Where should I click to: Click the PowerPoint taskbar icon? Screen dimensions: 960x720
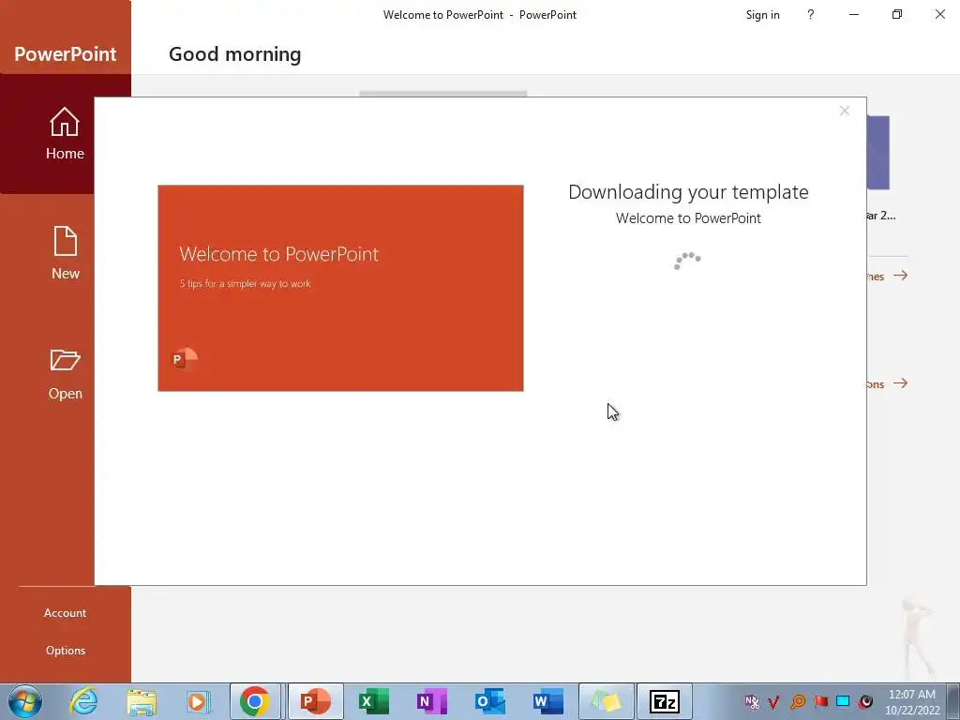point(315,701)
